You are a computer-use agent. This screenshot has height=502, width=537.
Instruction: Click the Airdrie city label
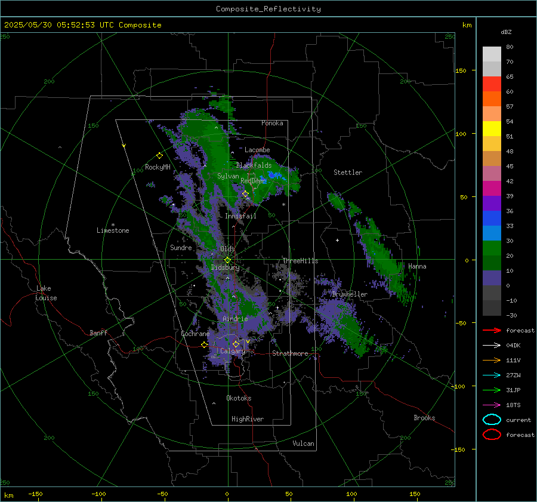235,319
